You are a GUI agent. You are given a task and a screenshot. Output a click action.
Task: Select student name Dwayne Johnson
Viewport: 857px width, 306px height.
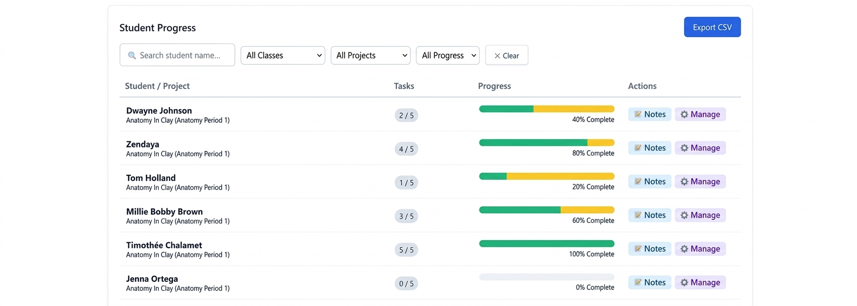click(x=159, y=111)
